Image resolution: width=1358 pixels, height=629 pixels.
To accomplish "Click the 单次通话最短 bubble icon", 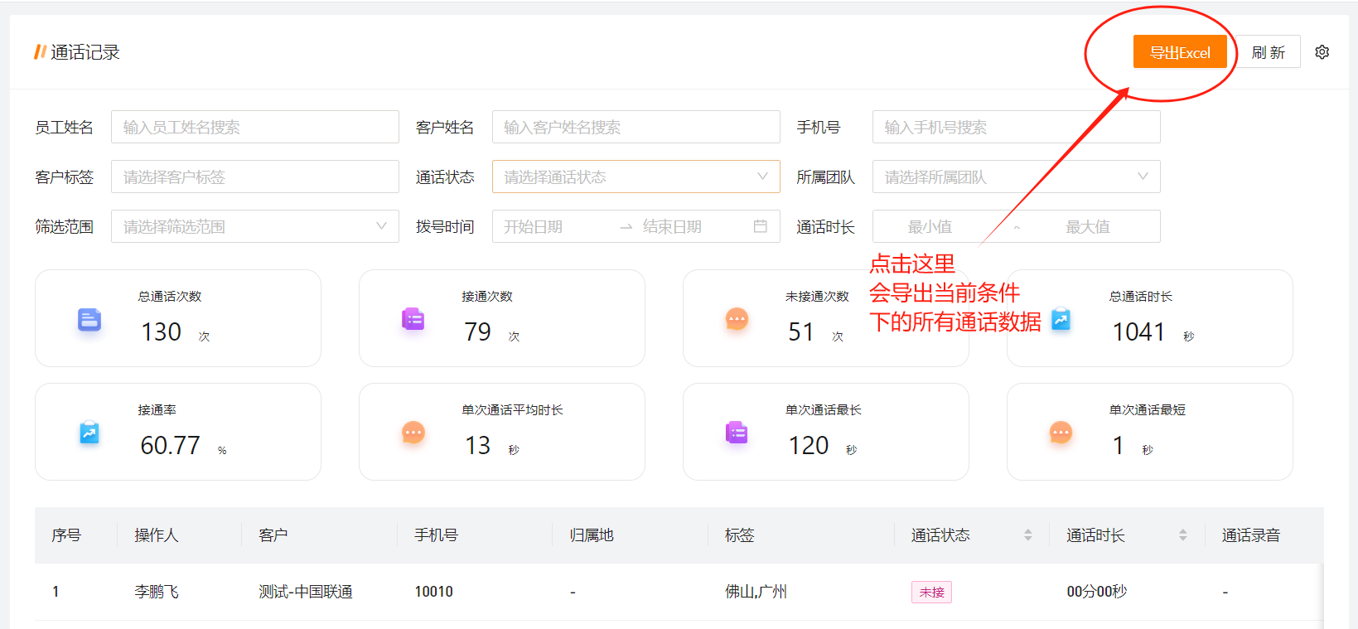I will (1061, 433).
